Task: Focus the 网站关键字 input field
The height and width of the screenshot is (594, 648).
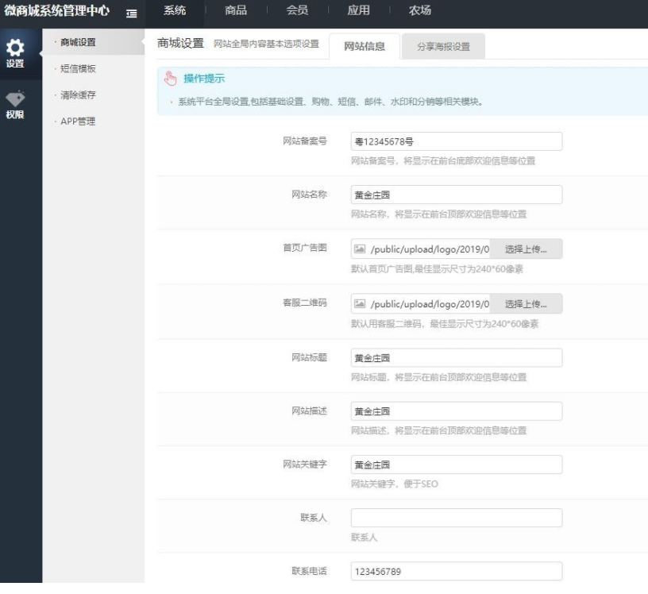Action: coord(457,465)
